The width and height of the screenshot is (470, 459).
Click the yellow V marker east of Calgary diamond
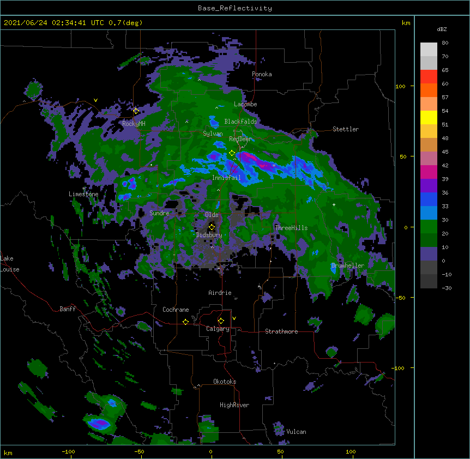coord(234,318)
